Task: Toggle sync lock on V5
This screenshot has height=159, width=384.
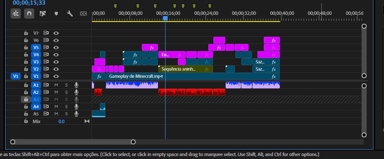Action: click(46, 47)
